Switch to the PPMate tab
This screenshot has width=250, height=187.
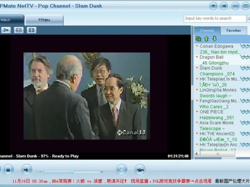pyautogui.click(x=44, y=20)
